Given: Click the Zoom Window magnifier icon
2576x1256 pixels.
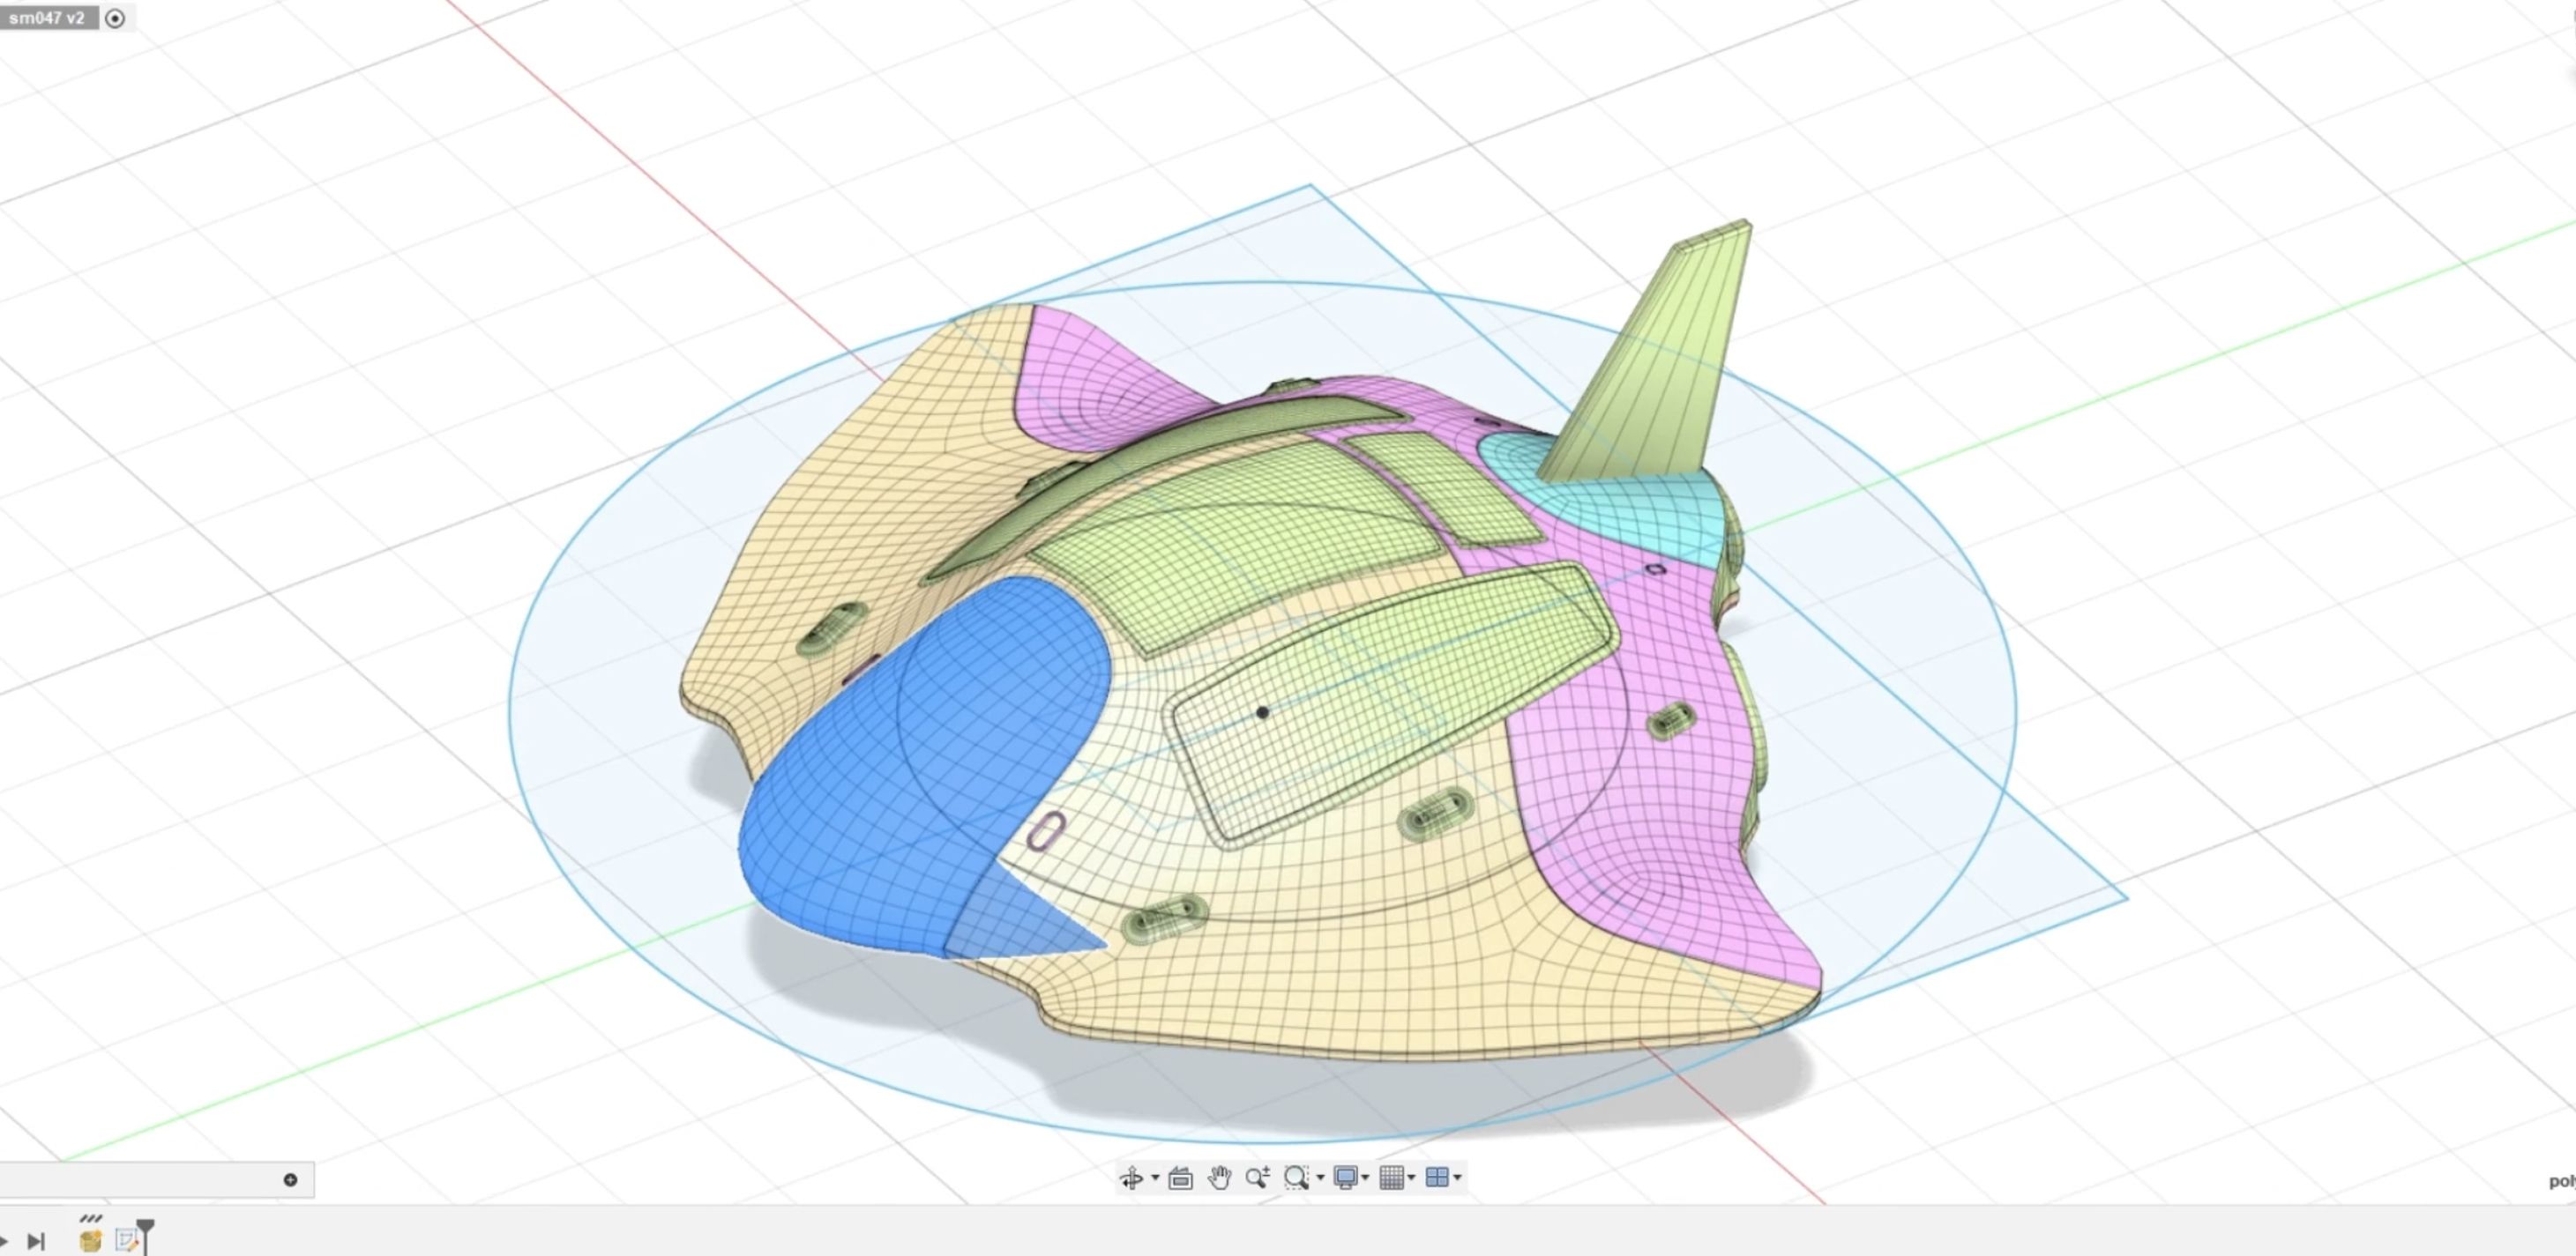Looking at the screenshot, I should point(1296,1178).
